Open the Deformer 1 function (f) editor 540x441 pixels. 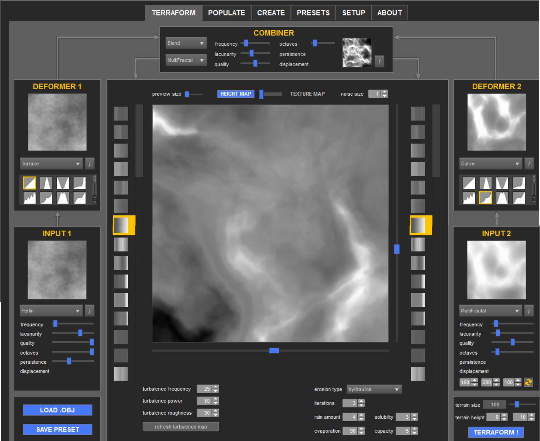click(x=89, y=164)
